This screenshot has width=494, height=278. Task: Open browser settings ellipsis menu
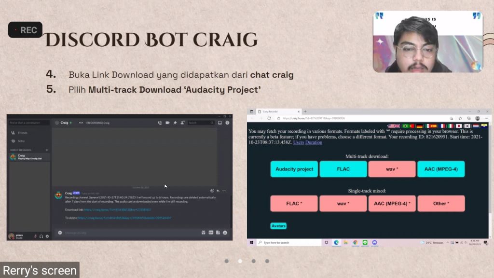click(486, 118)
